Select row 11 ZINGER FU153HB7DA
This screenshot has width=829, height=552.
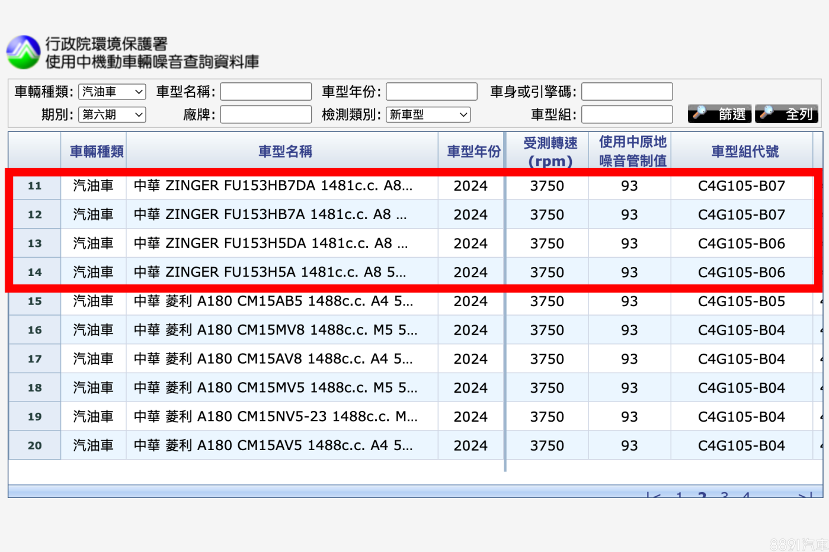point(273,186)
